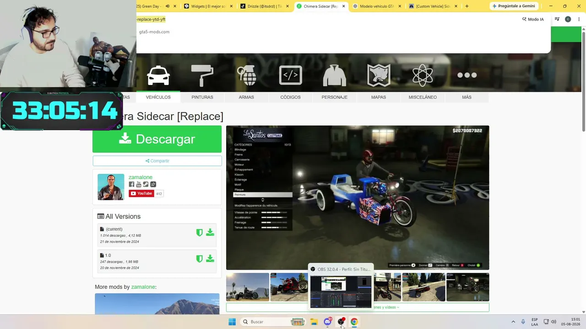Click the Compartir share button
Screen dimensions: 586x329
157,161
